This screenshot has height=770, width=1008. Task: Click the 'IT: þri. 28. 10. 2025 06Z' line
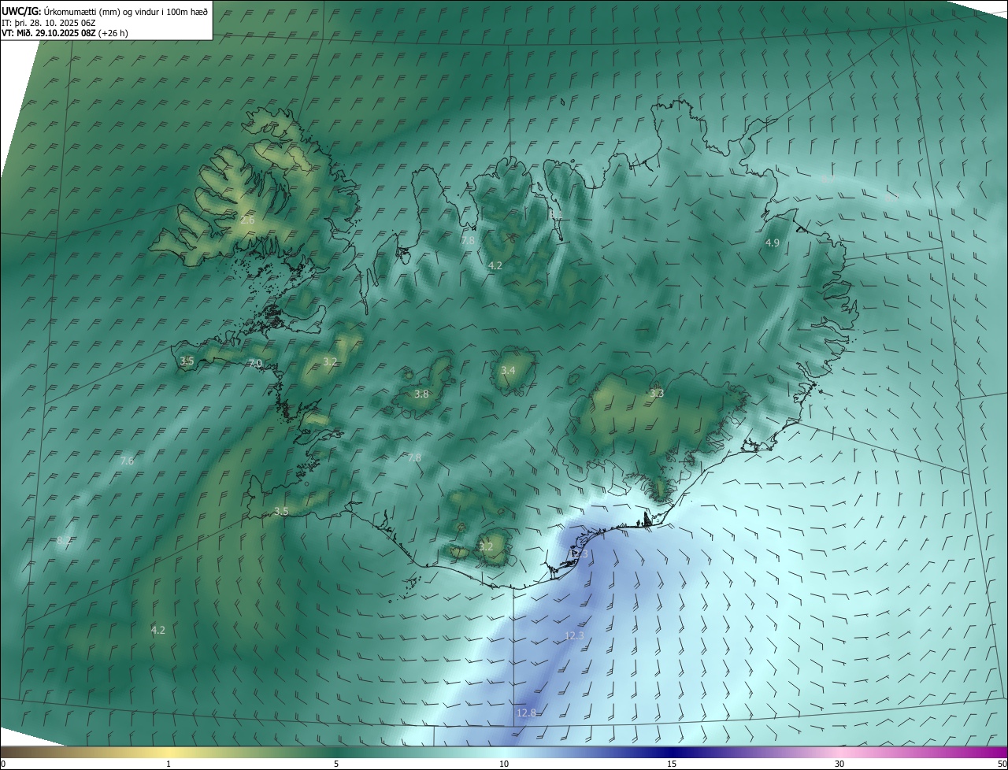point(48,23)
